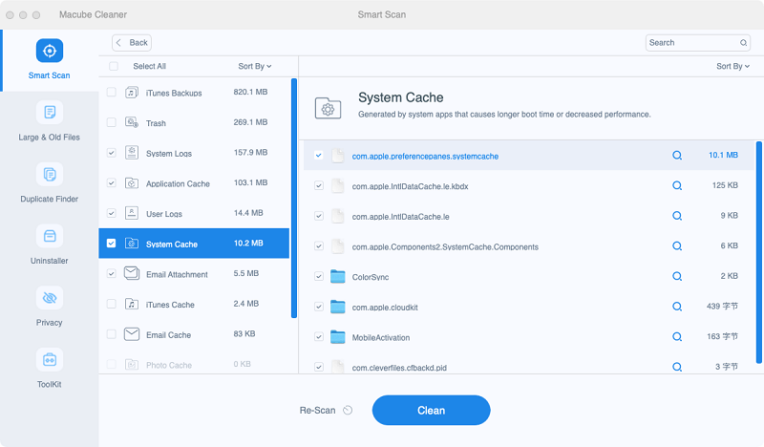Uncheck the Application Cache checkbox
The height and width of the screenshot is (447, 764).
(x=112, y=182)
